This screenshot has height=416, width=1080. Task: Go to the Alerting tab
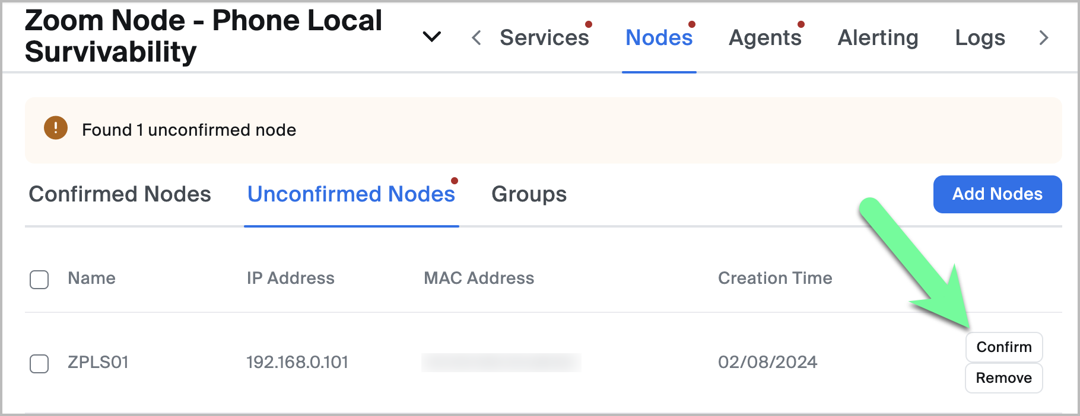(x=878, y=38)
